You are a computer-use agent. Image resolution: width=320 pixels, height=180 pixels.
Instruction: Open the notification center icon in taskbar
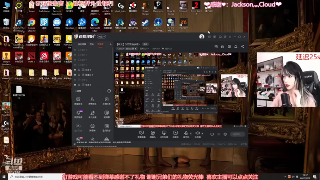315,177
